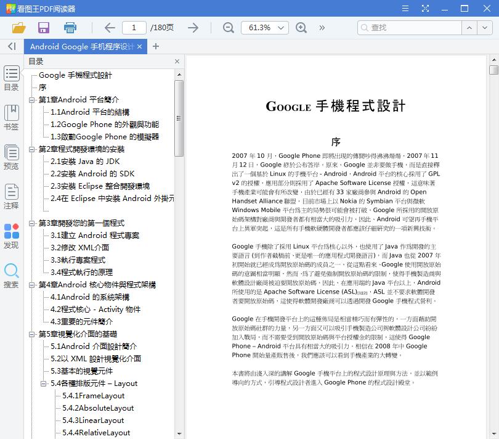Viewport: 499px width, 439px height.
Task: Open the hamburger menu in the title bar
Action: coord(405,9)
